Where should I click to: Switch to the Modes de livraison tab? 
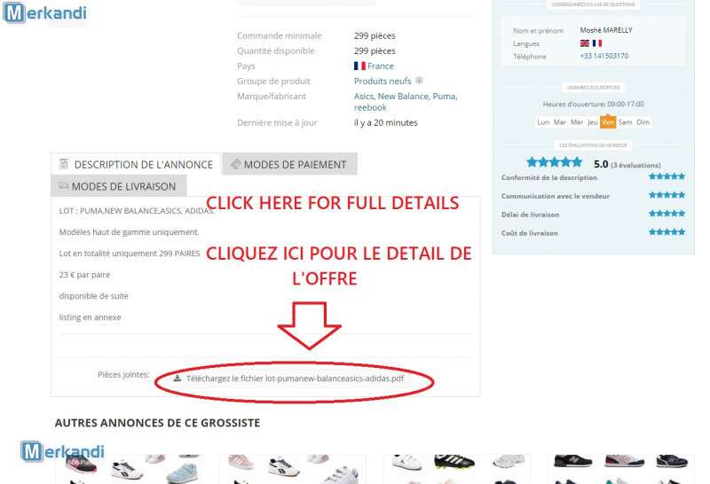pos(119,186)
